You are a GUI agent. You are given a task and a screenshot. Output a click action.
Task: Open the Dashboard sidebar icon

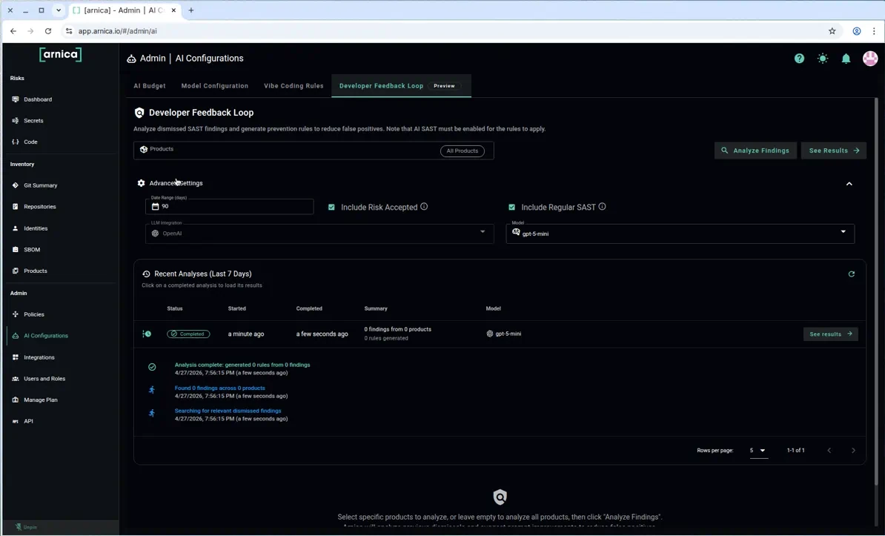[16, 99]
